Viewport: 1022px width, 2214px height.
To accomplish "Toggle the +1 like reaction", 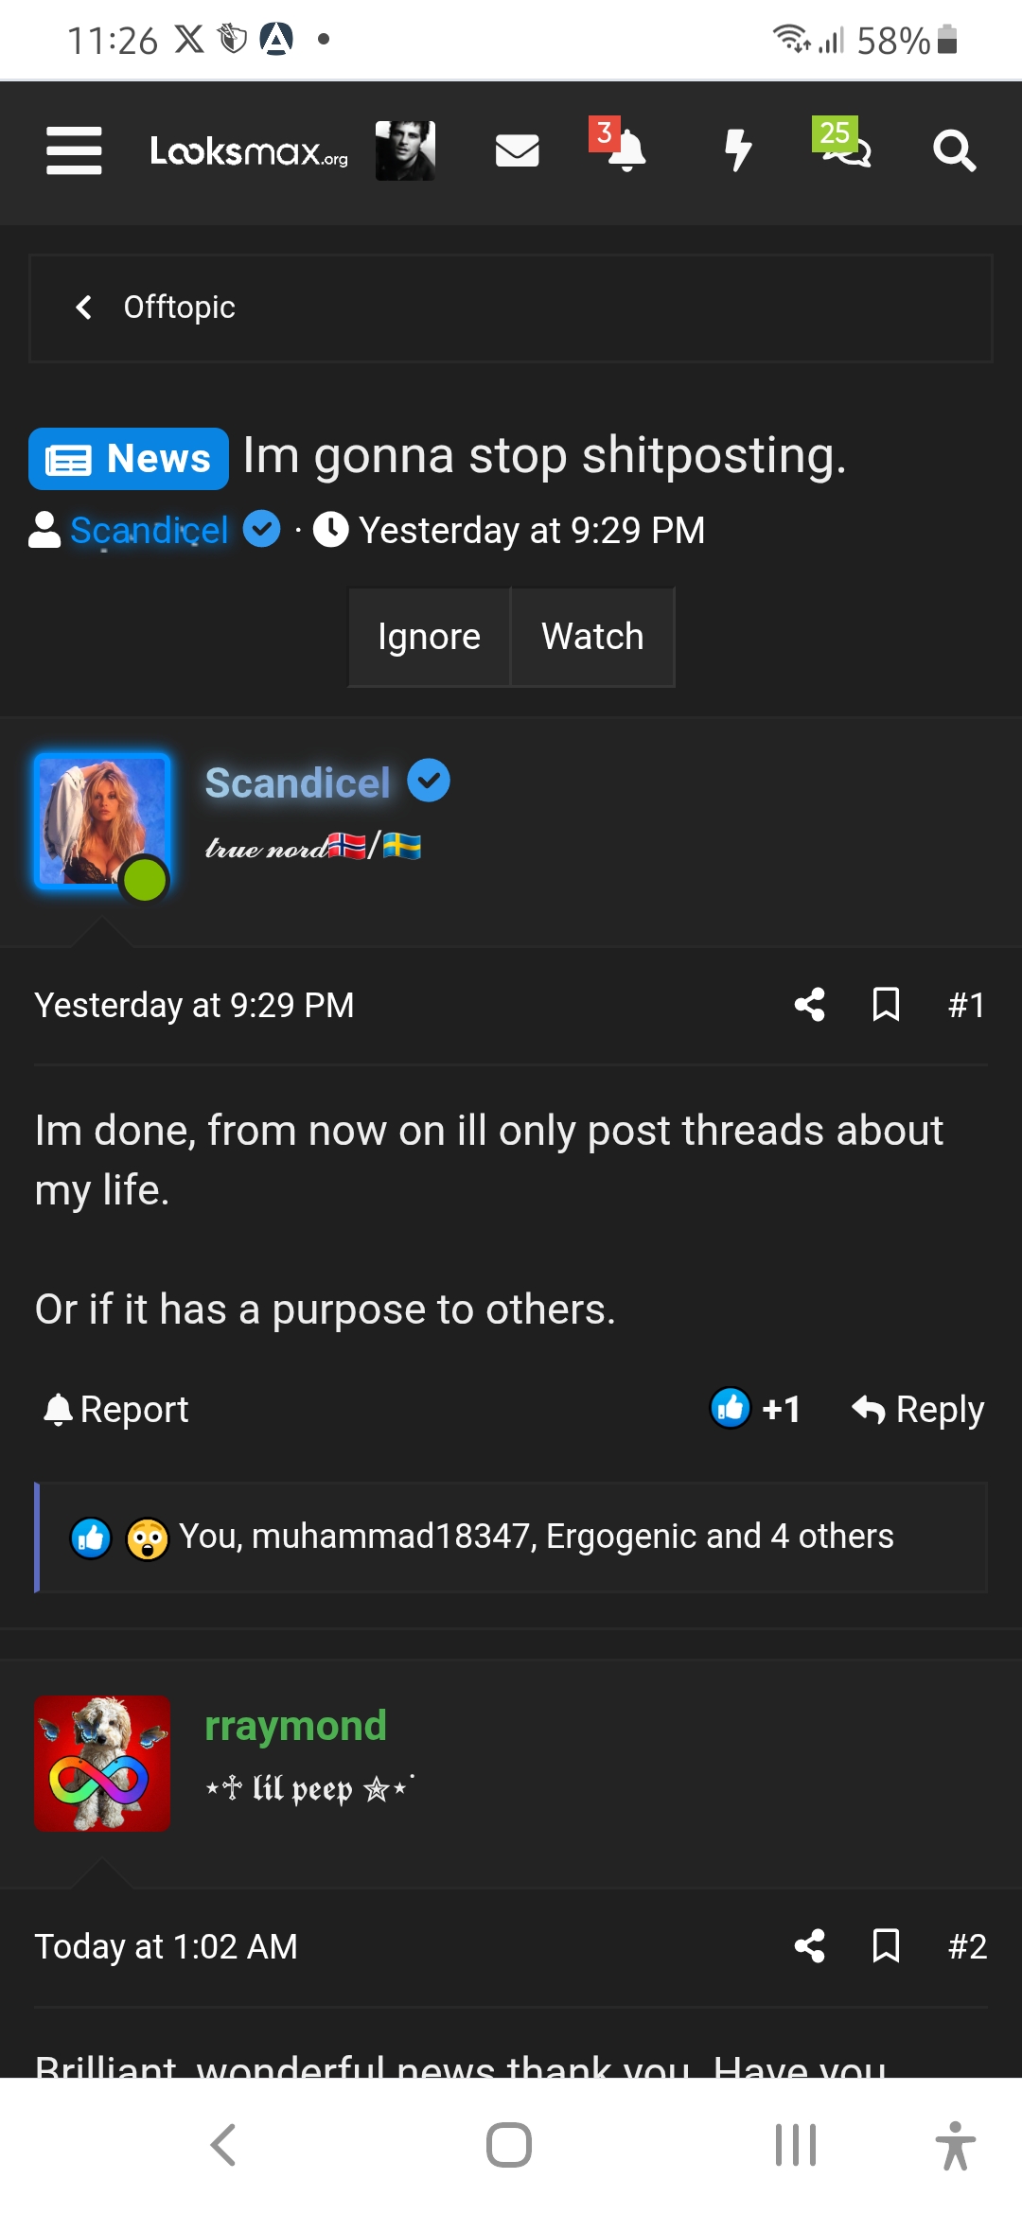I will [x=756, y=1409].
